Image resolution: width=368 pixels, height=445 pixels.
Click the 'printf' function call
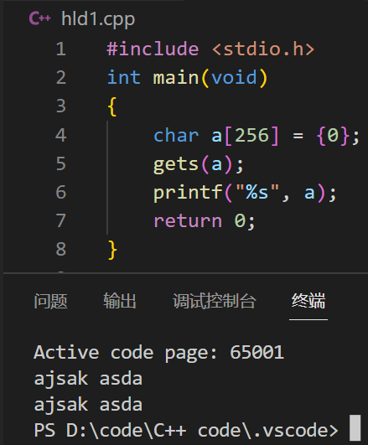click(188, 193)
